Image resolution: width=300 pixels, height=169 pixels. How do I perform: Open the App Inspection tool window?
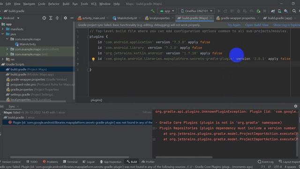111,162
